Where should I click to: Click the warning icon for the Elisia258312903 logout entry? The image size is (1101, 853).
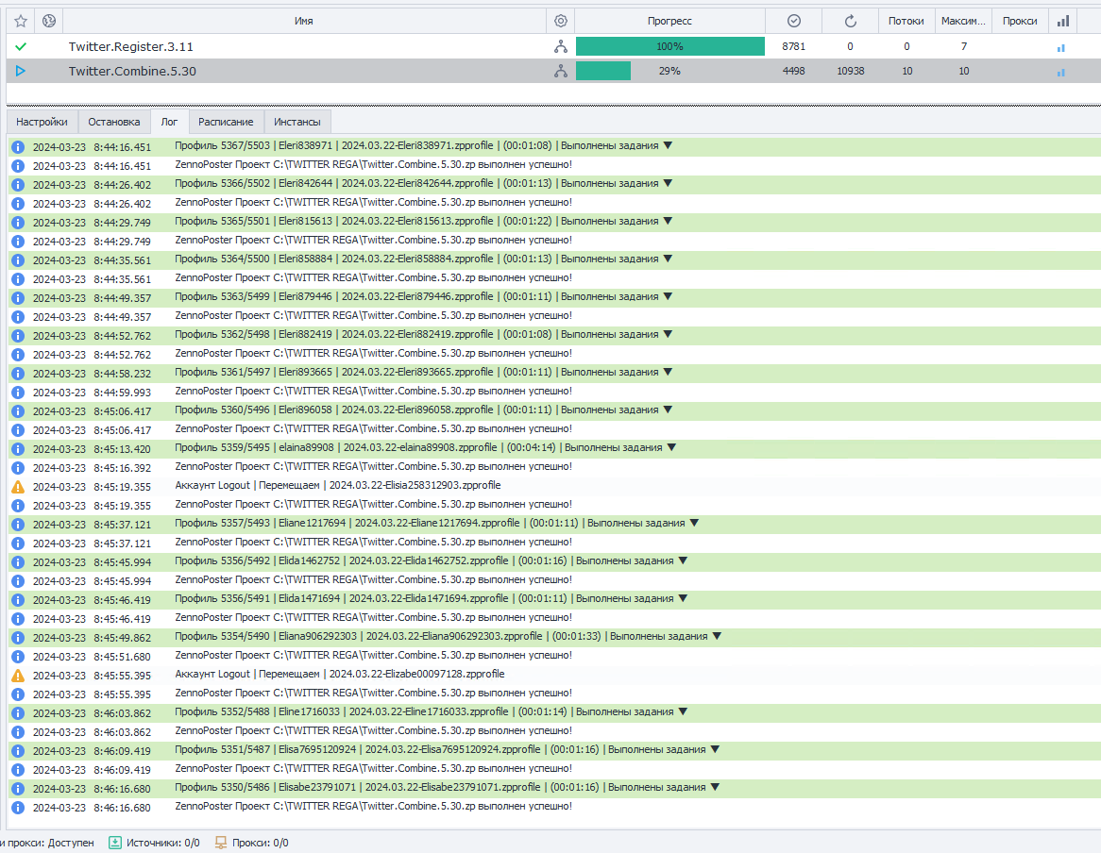18,487
